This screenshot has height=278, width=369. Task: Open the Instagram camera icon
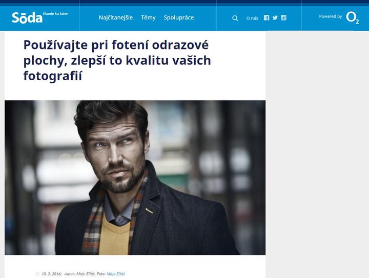click(x=283, y=18)
